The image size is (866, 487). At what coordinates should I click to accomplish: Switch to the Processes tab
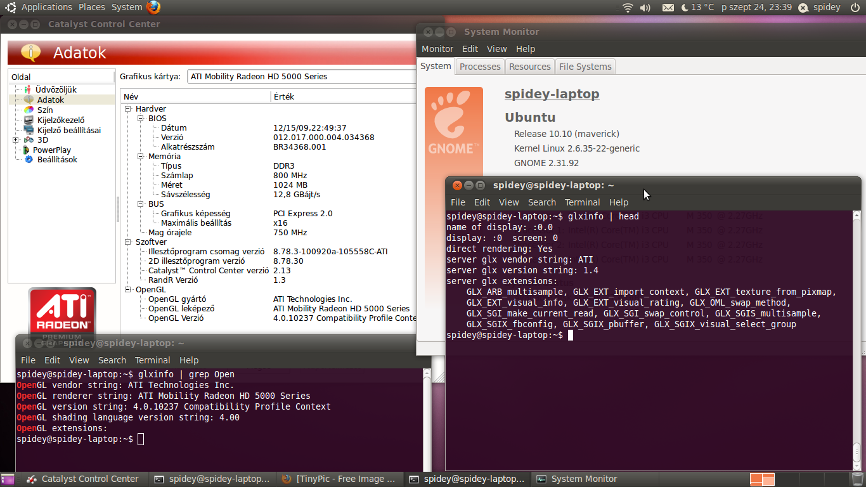[480, 67]
